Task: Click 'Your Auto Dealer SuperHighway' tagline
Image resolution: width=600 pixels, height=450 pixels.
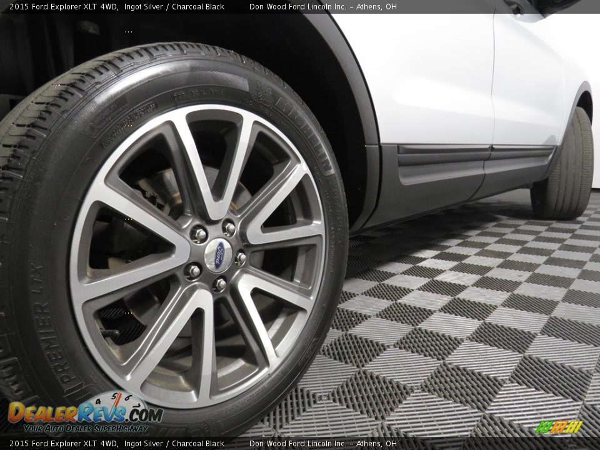Action: coord(86,429)
